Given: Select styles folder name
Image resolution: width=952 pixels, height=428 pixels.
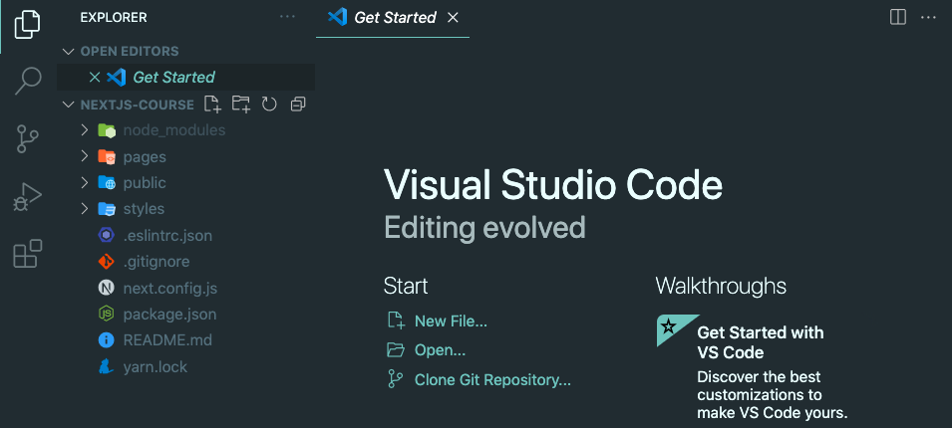Looking at the screenshot, I should point(144,209).
